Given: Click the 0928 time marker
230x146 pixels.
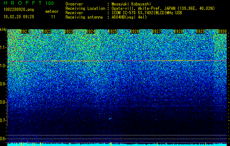Looking at the screenshot, I should pyautogui.click(x=178, y=31).
